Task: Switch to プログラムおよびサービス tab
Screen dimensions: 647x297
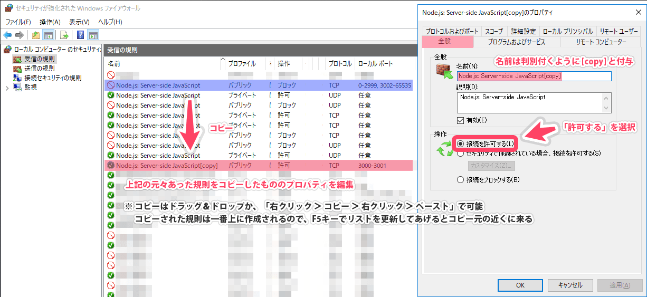Action: [516, 42]
